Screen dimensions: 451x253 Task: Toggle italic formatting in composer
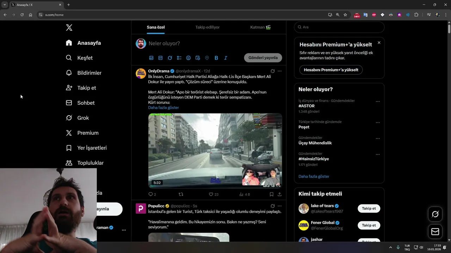click(225, 58)
